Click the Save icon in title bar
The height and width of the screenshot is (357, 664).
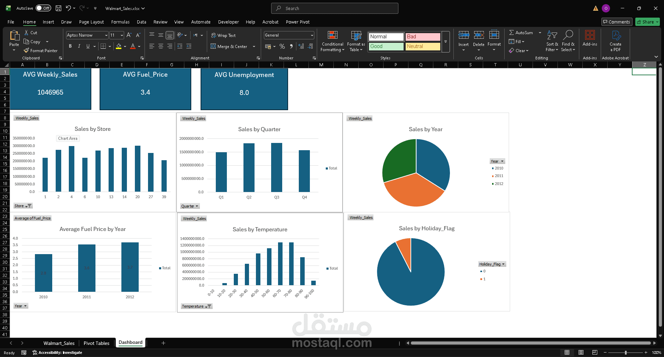click(x=58, y=8)
